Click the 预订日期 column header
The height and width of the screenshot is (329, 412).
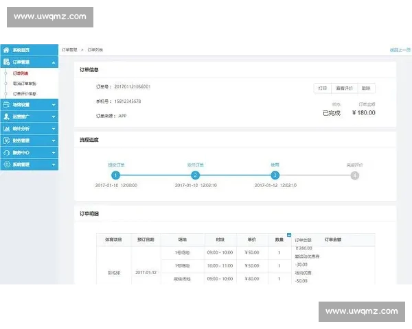(146, 239)
